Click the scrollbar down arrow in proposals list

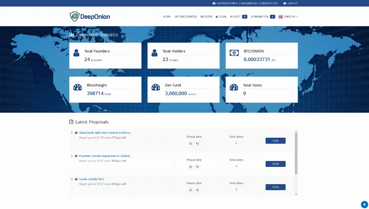(296, 194)
